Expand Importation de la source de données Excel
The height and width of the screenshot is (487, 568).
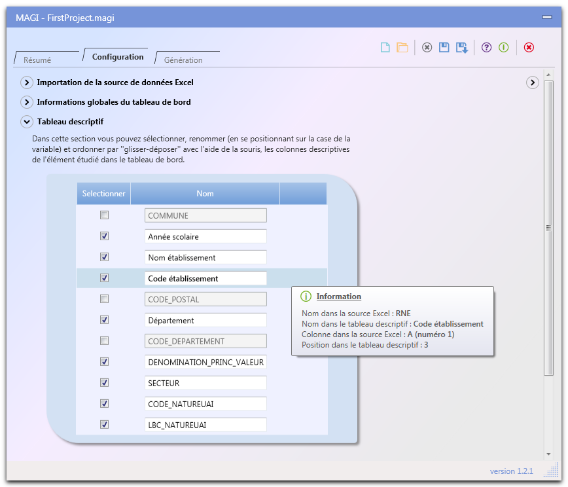[27, 82]
